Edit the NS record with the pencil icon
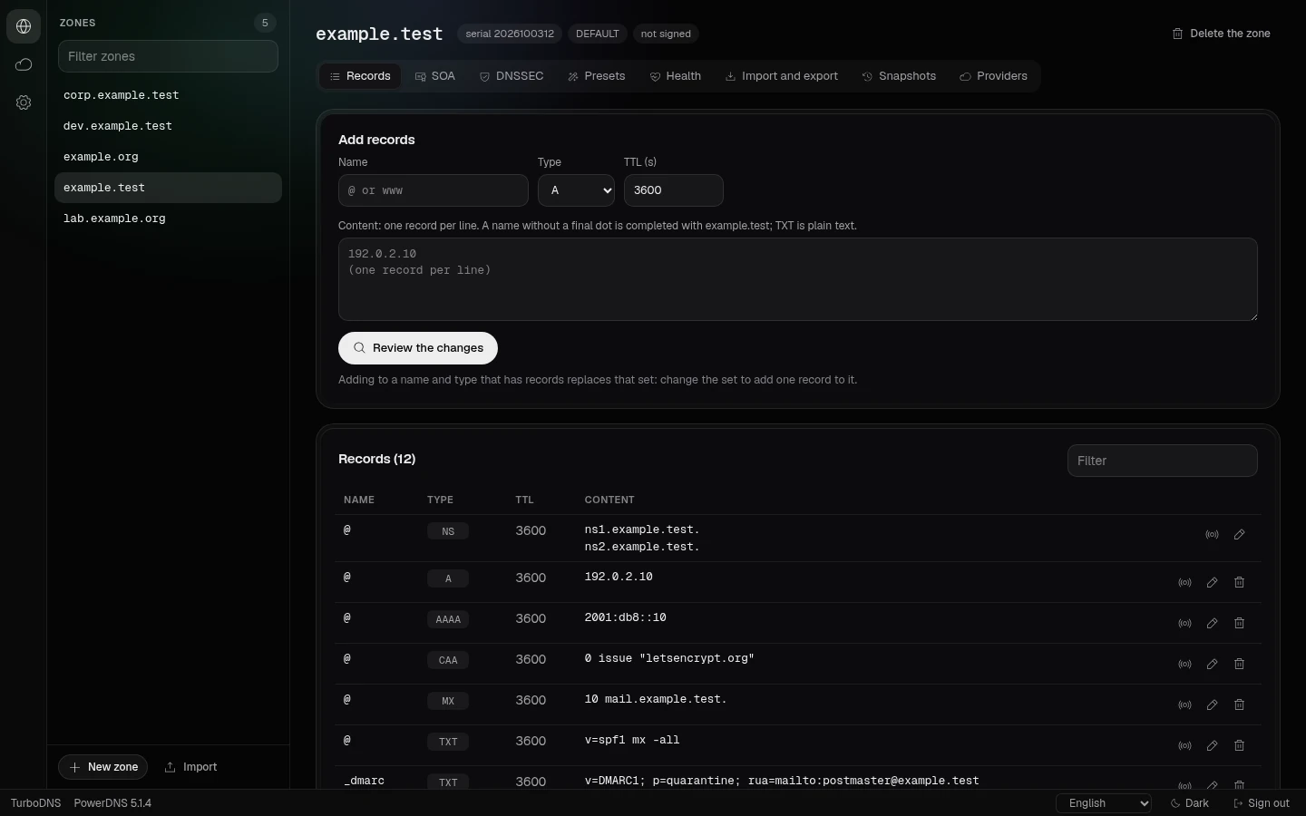This screenshot has width=1306, height=816. point(1239,535)
